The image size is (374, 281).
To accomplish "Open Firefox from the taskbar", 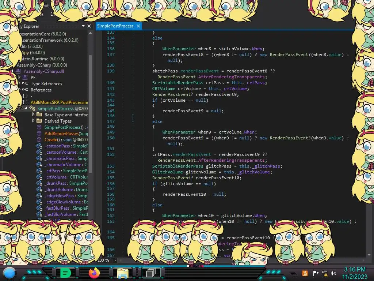I will [94, 273].
